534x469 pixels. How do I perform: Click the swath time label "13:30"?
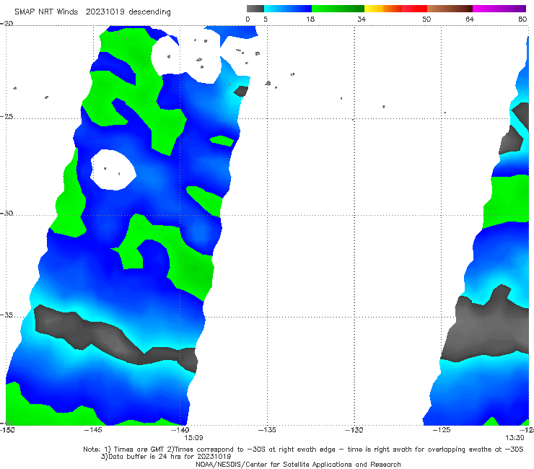tap(515, 438)
